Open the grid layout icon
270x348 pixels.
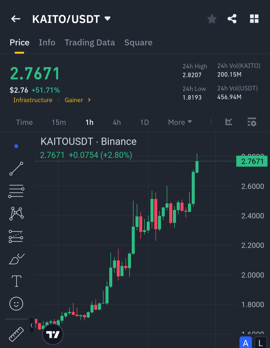[254, 19]
